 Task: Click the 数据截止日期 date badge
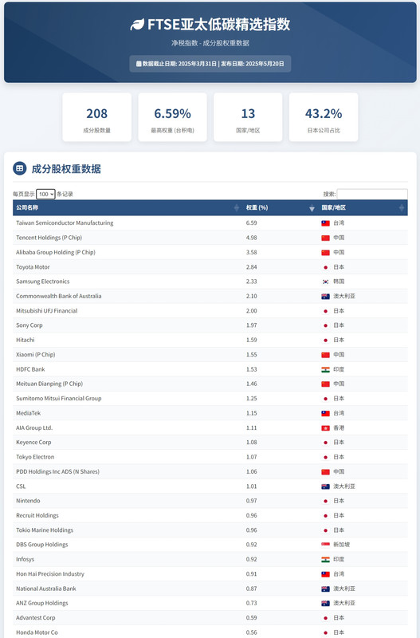pyautogui.click(x=210, y=64)
